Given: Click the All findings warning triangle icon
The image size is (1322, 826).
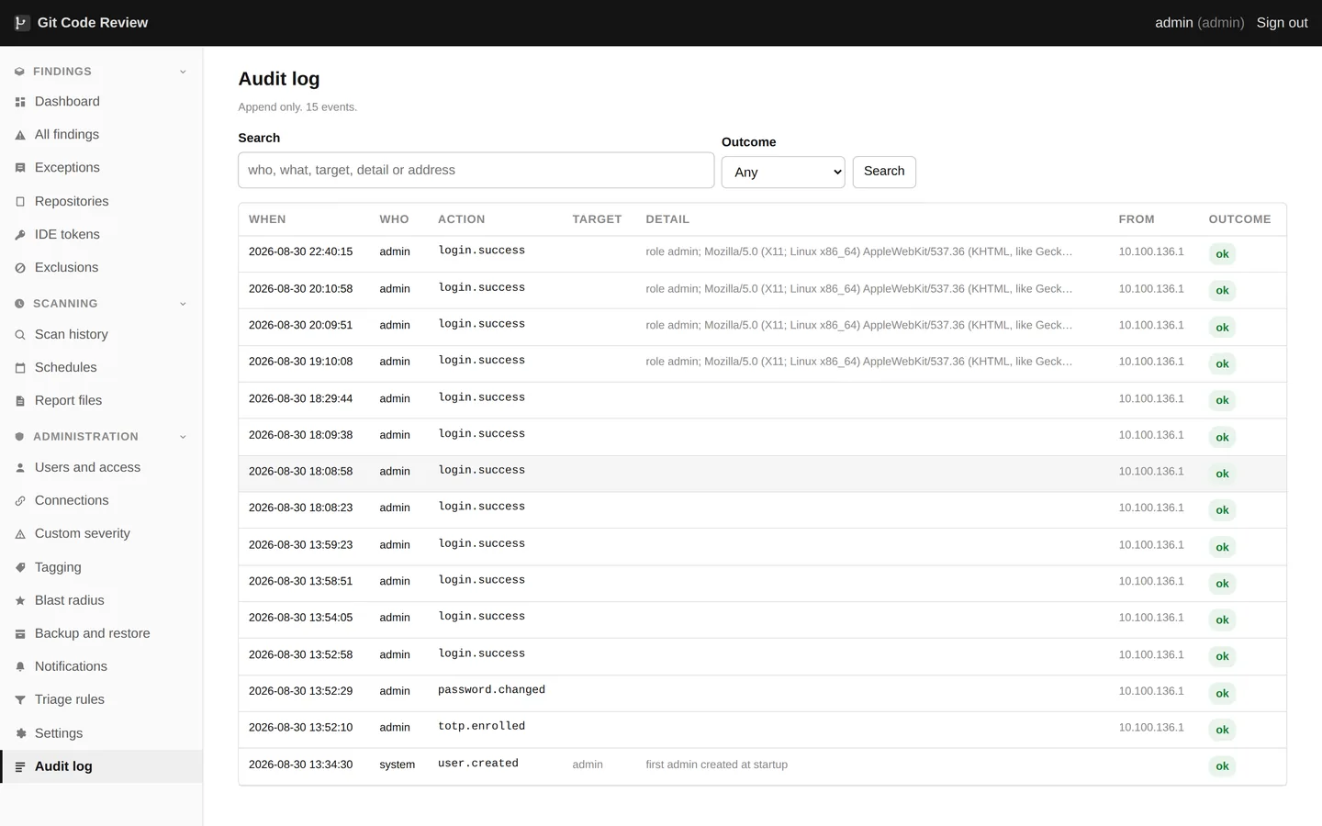Looking at the screenshot, I should (x=20, y=135).
